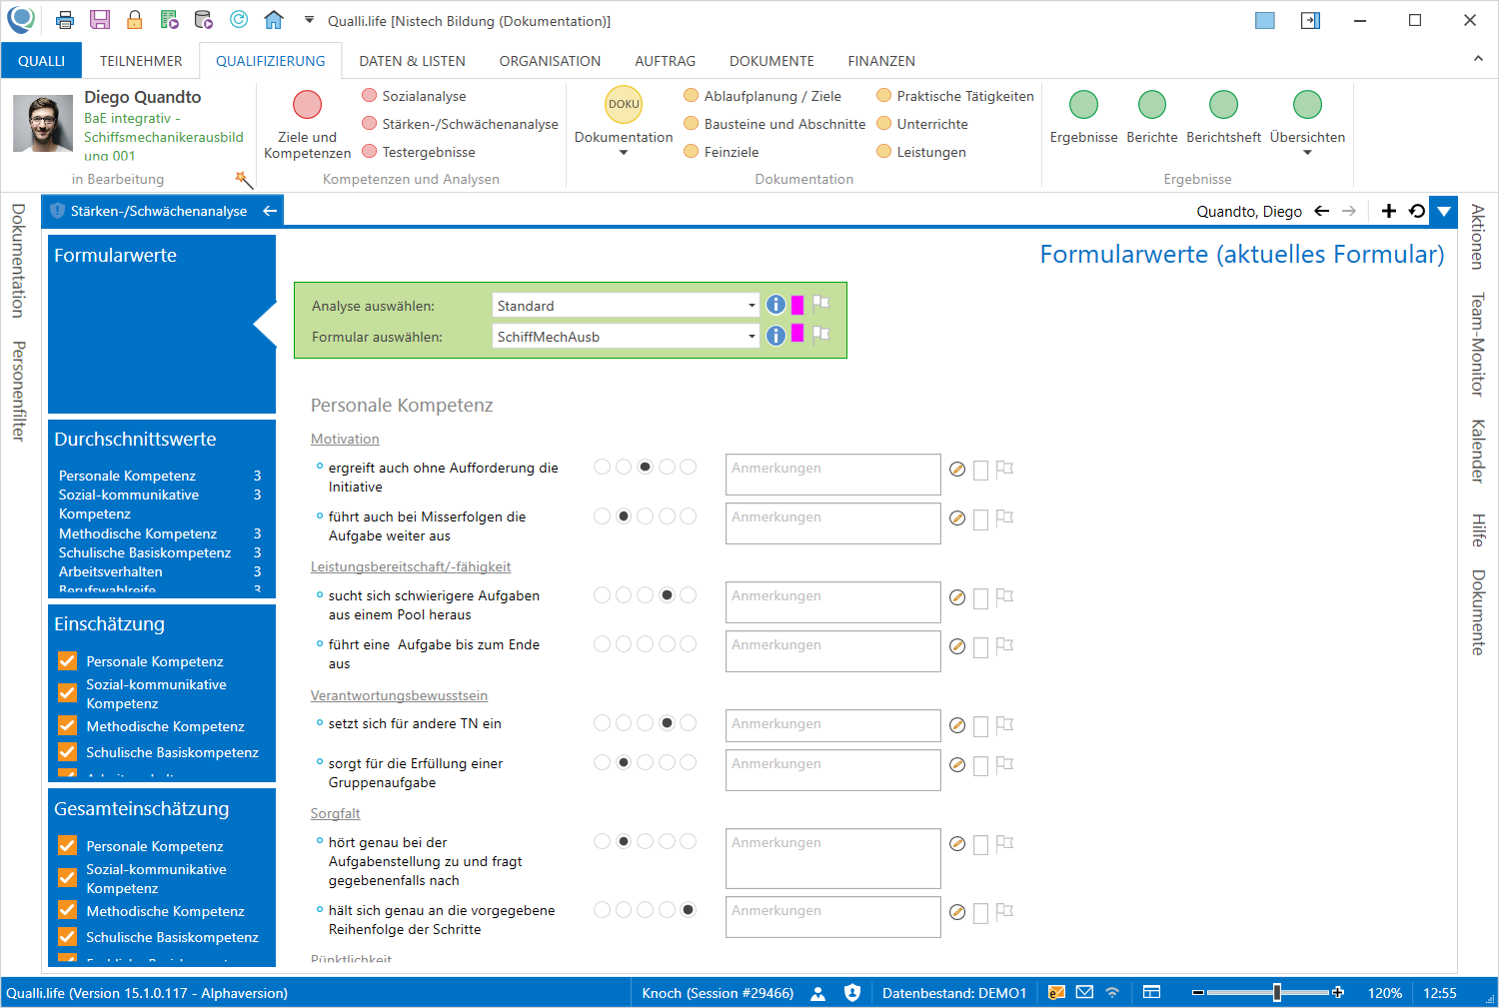Click the magenta swatch next to SchiffMechAusb

click(x=797, y=333)
